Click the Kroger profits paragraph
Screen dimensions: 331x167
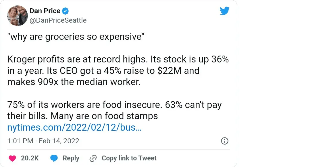(118, 70)
